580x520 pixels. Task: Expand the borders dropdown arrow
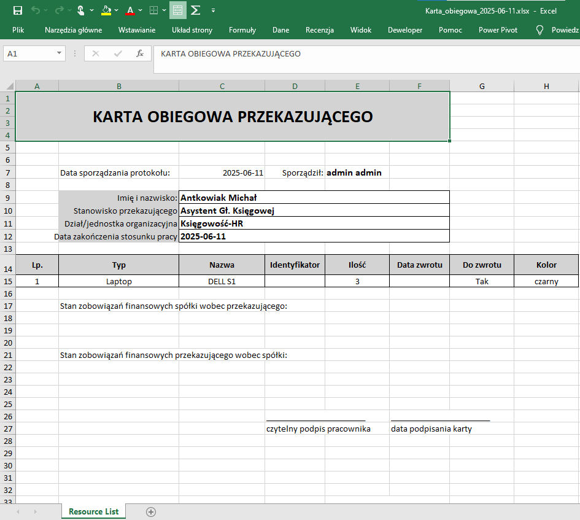[x=164, y=10]
